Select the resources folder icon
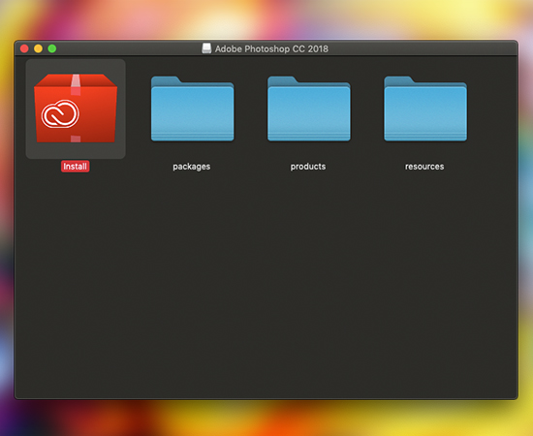The width and height of the screenshot is (533, 436). click(425, 109)
